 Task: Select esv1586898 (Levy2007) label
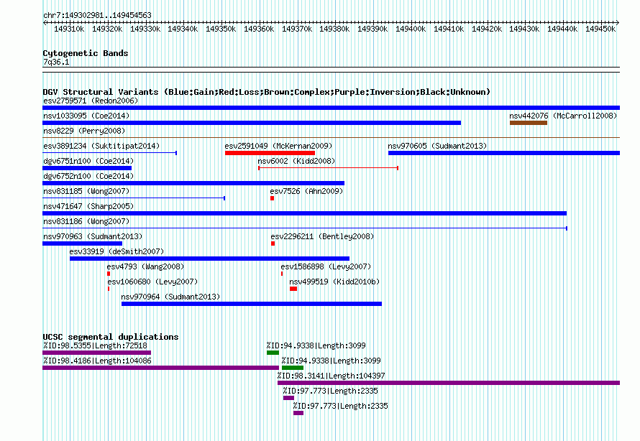pos(326,266)
